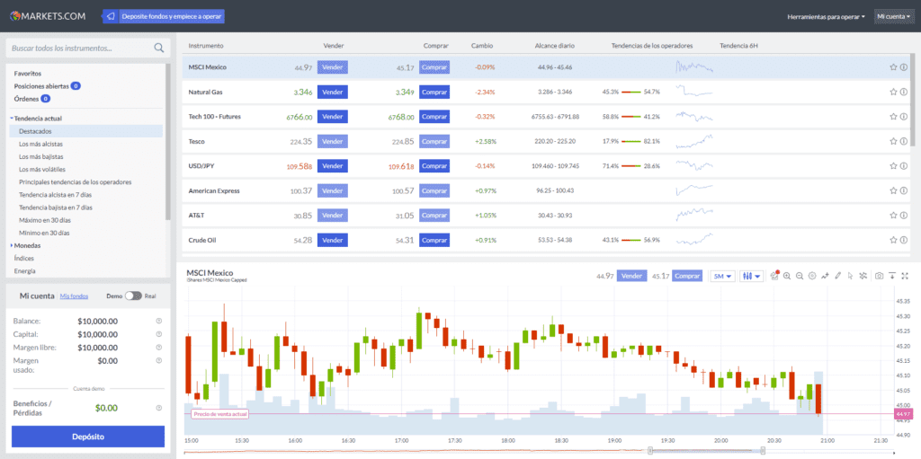Open Favoritos list
921x459 pixels.
28,74
